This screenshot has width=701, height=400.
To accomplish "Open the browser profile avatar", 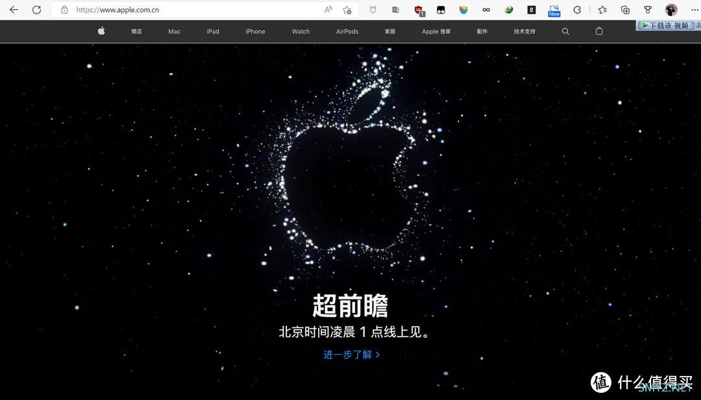I will [671, 10].
